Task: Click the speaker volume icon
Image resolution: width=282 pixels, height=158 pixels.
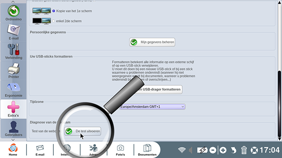Action: click(191, 150)
